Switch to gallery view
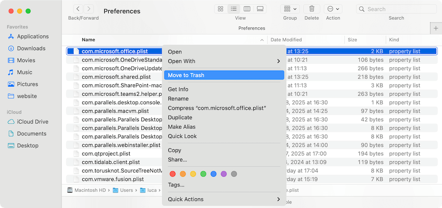This screenshot has width=442, height=208. click(260, 9)
